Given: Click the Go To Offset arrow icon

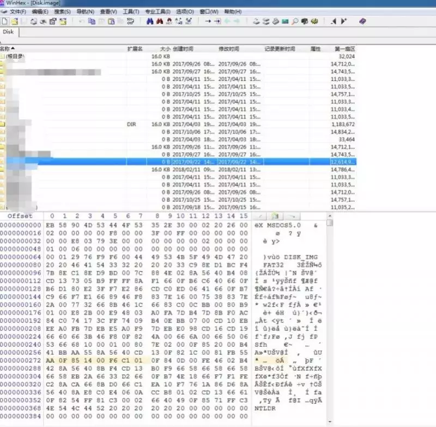Looking at the screenshot, I should coord(208,21).
